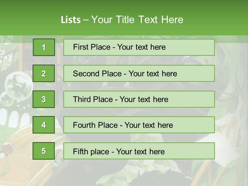Click the slide title text
This screenshot has width=248, height=186.
point(122,20)
